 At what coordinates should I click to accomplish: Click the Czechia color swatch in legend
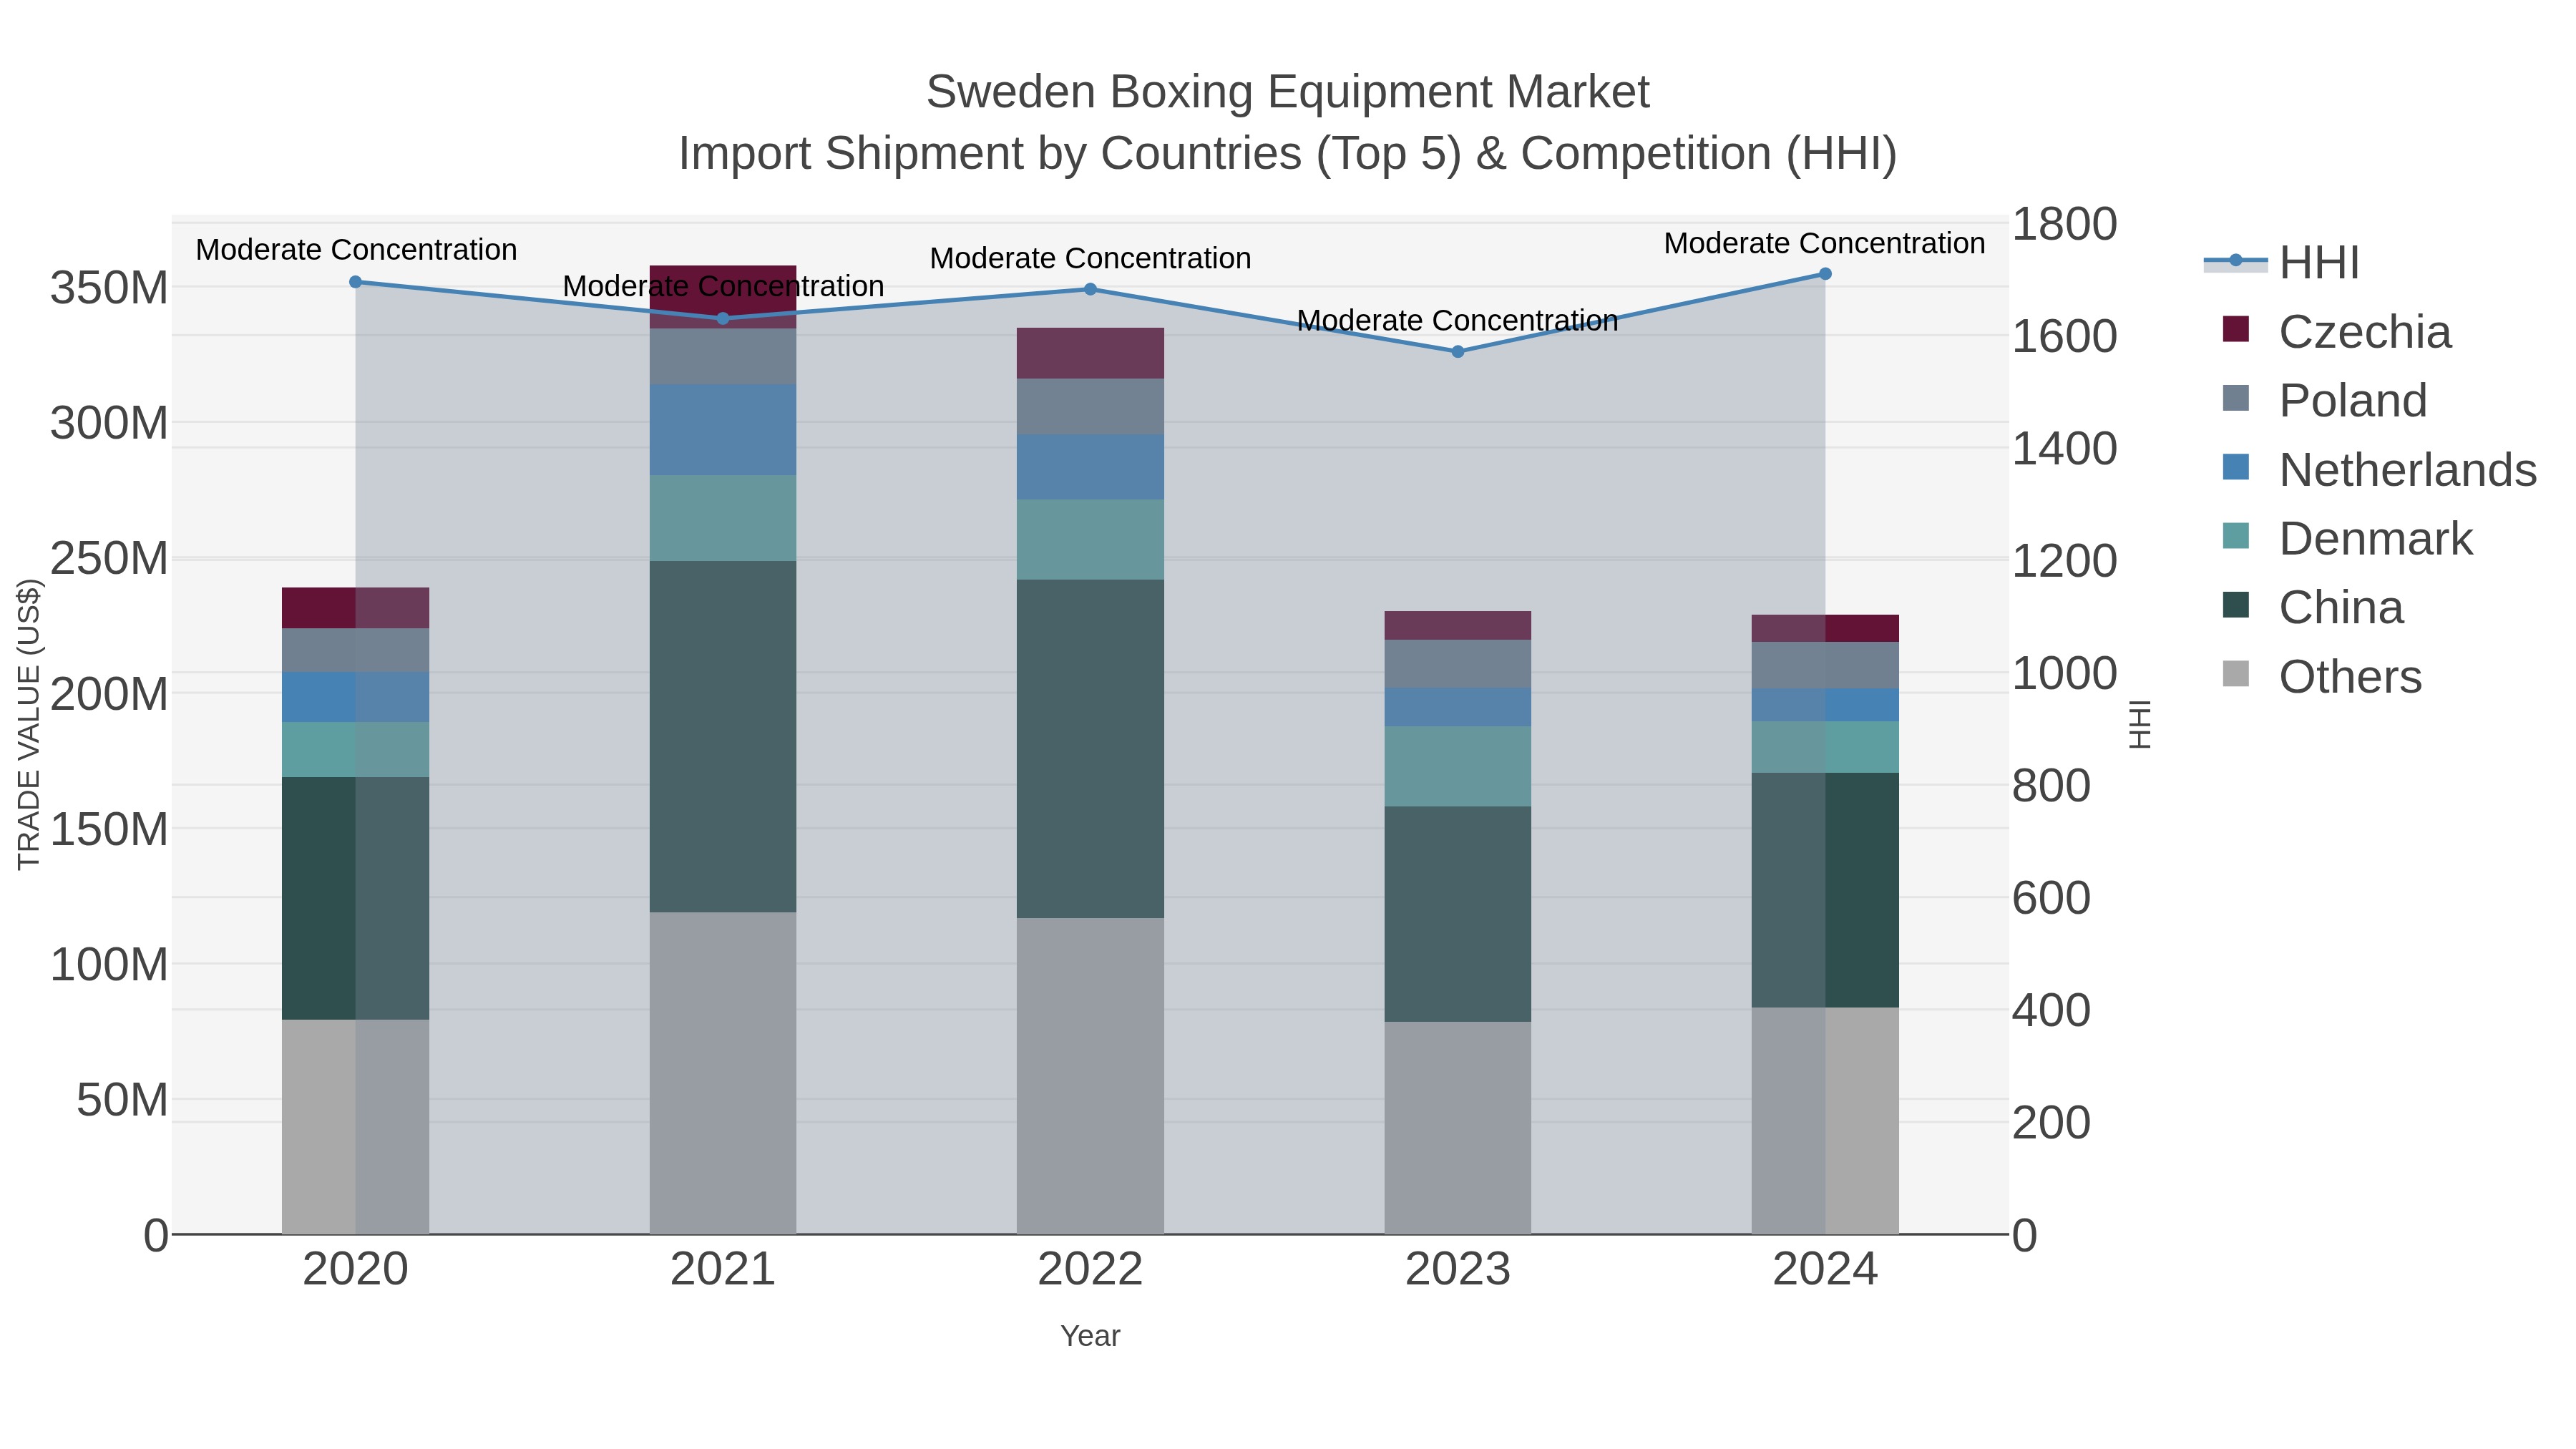[x=2235, y=329]
